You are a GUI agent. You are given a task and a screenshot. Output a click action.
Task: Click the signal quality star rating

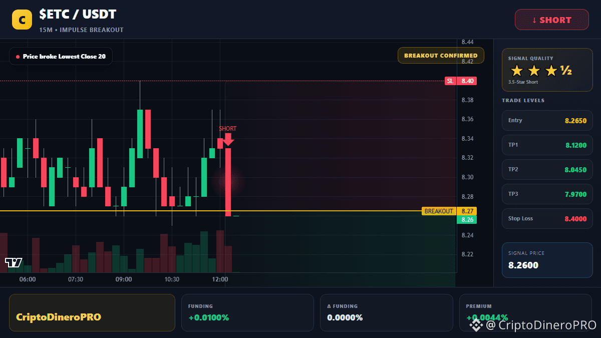click(541, 71)
